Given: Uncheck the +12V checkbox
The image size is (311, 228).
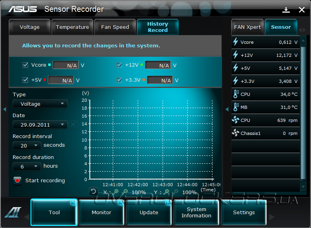Looking at the screenshot, I should (x=119, y=65).
